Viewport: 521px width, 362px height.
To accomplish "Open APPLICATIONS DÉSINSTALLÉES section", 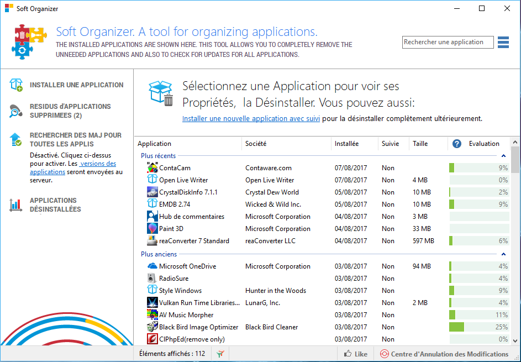I will 55,205.
